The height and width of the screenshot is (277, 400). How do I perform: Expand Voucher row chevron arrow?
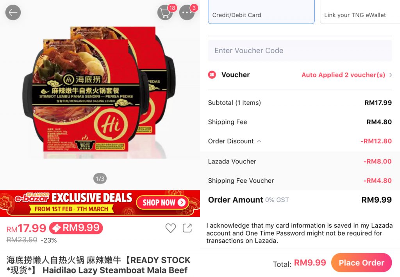tap(391, 75)
